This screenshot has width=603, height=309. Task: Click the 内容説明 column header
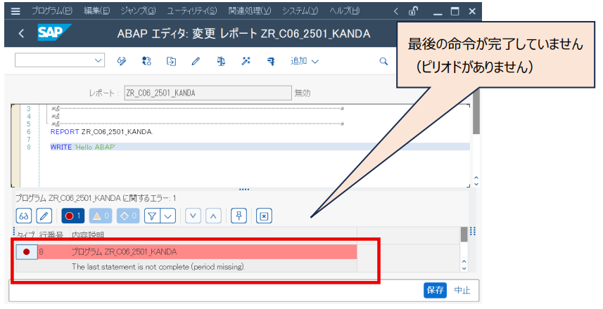pyautogui.click(x=88, y=235)
